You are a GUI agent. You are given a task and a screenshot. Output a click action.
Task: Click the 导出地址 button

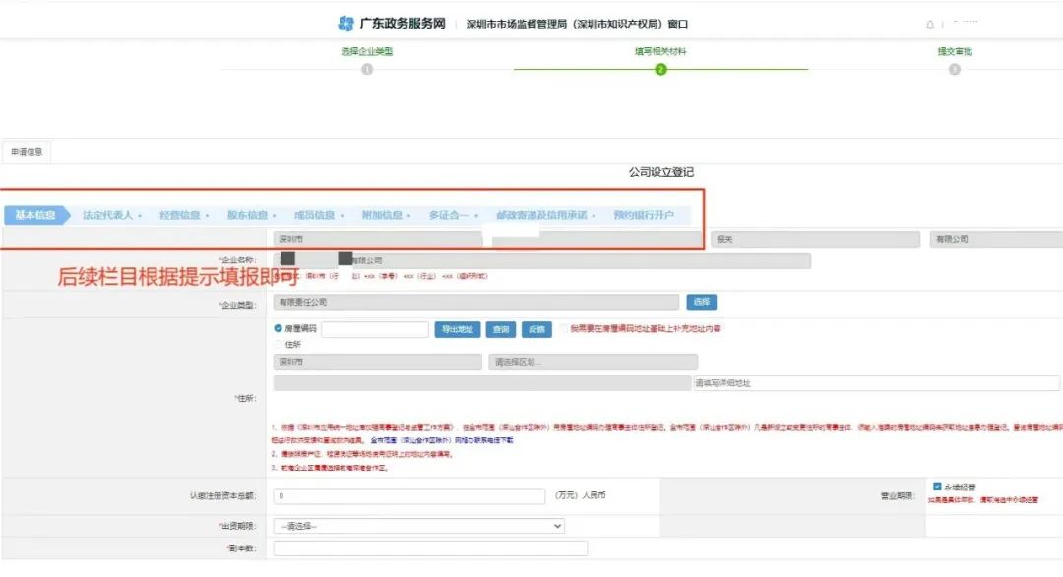(460, 329)
